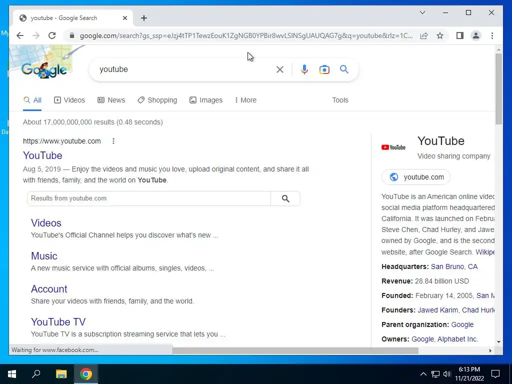
Task: Open File Explorer from the taskbar
Action: click(61, 374)
